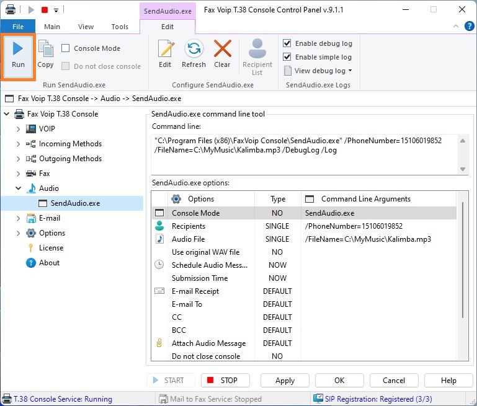The image size is (477, 406).
Task: Click the Mail to Fax Service status icon
Action: pyautogui.click(x=163, y=399)
